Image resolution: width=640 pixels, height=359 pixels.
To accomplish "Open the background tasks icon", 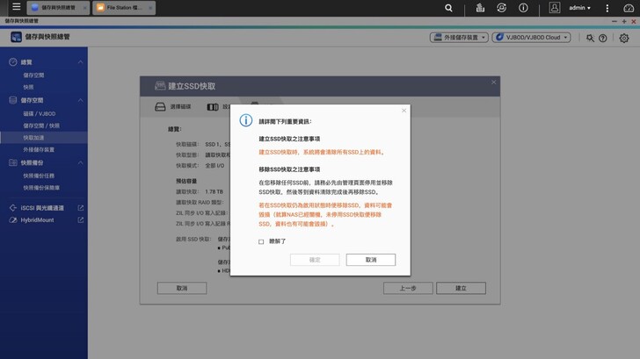I will tap(500, 8).
